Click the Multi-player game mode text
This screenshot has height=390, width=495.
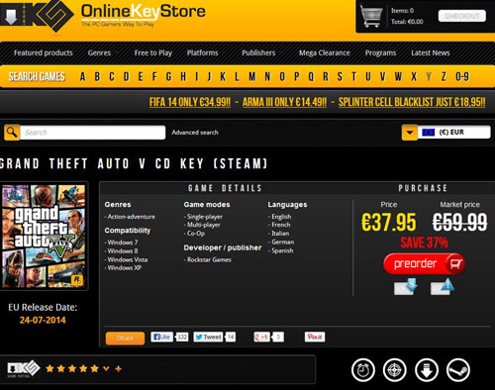tap(204, 225)
